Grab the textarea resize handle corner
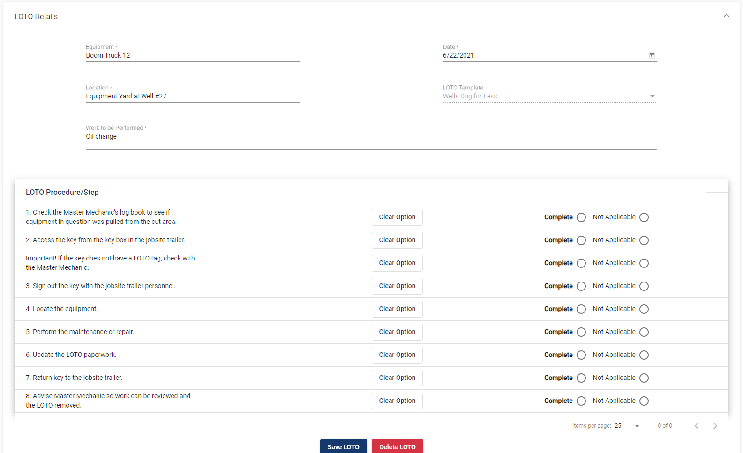The image size is (743, 453). pyautogui.click(x=654, y=146)
